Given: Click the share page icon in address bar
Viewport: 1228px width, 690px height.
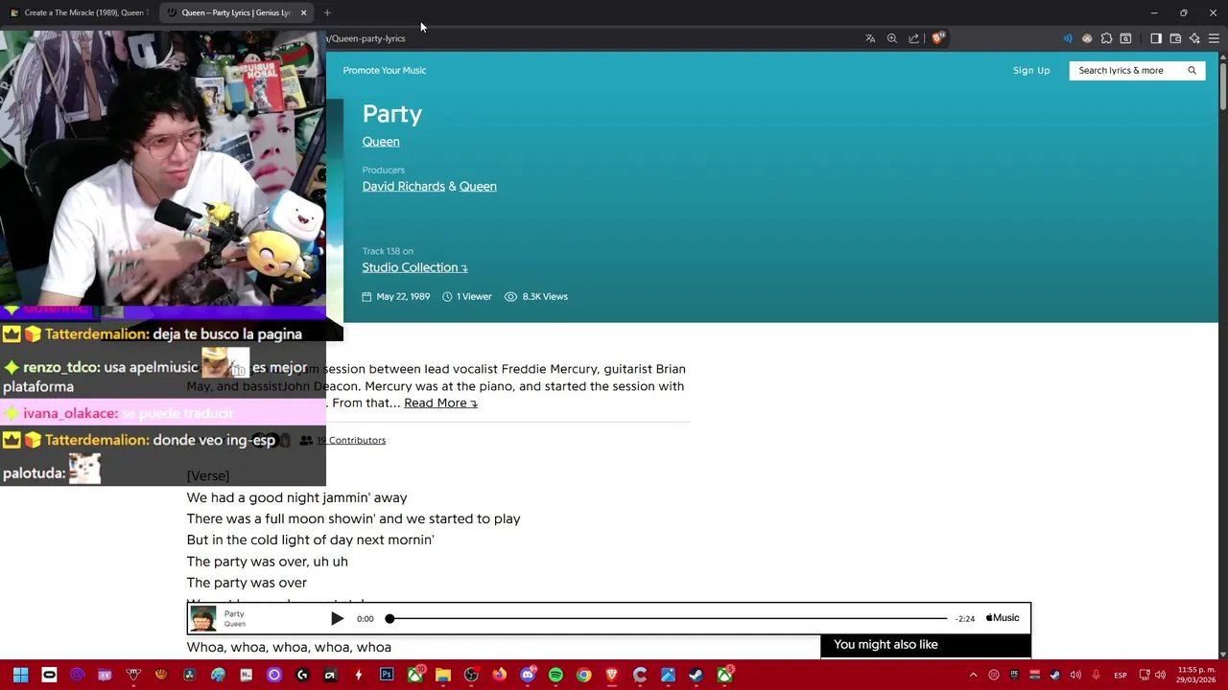Looking at the screenshot, I should (x=913, y=38).
